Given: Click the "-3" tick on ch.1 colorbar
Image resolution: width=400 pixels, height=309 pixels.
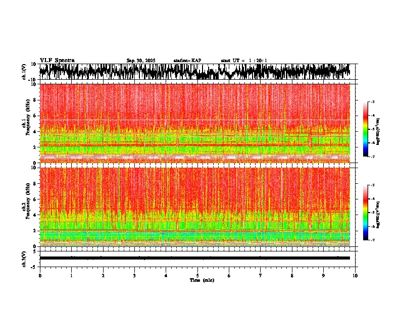Looking at the screenshot, I should tap(372, 101).
